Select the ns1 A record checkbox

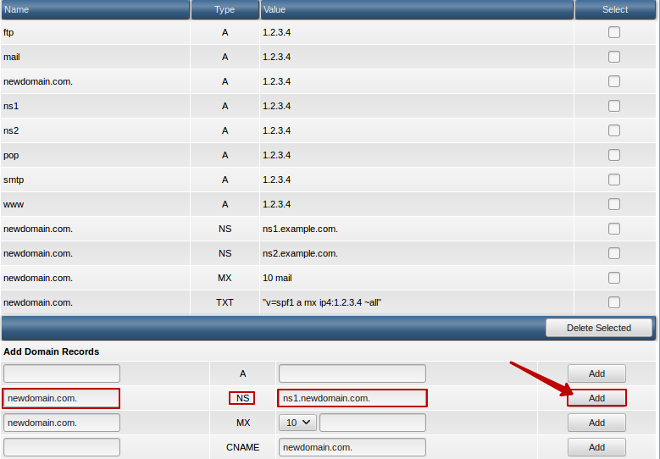(x=614, y=106)
